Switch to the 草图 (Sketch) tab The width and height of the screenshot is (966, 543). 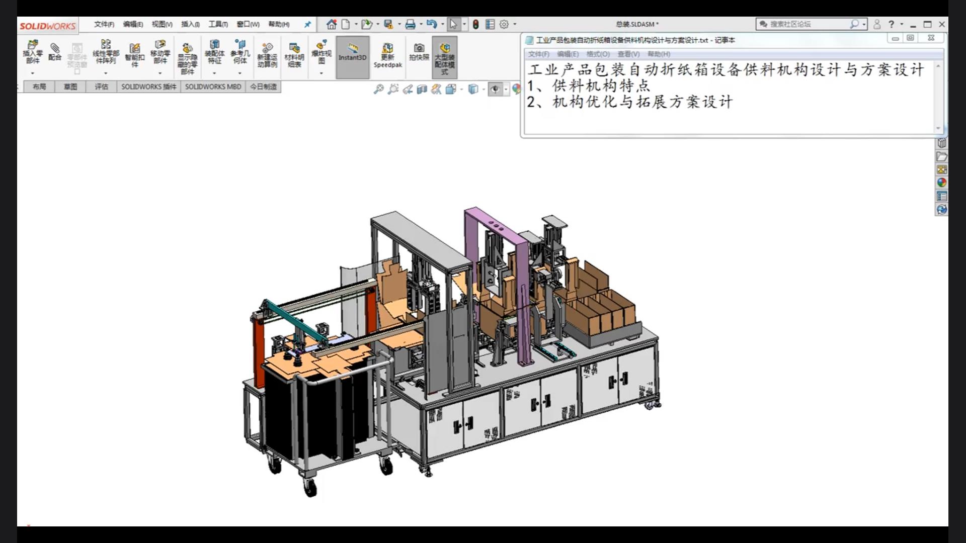(70, 86)
